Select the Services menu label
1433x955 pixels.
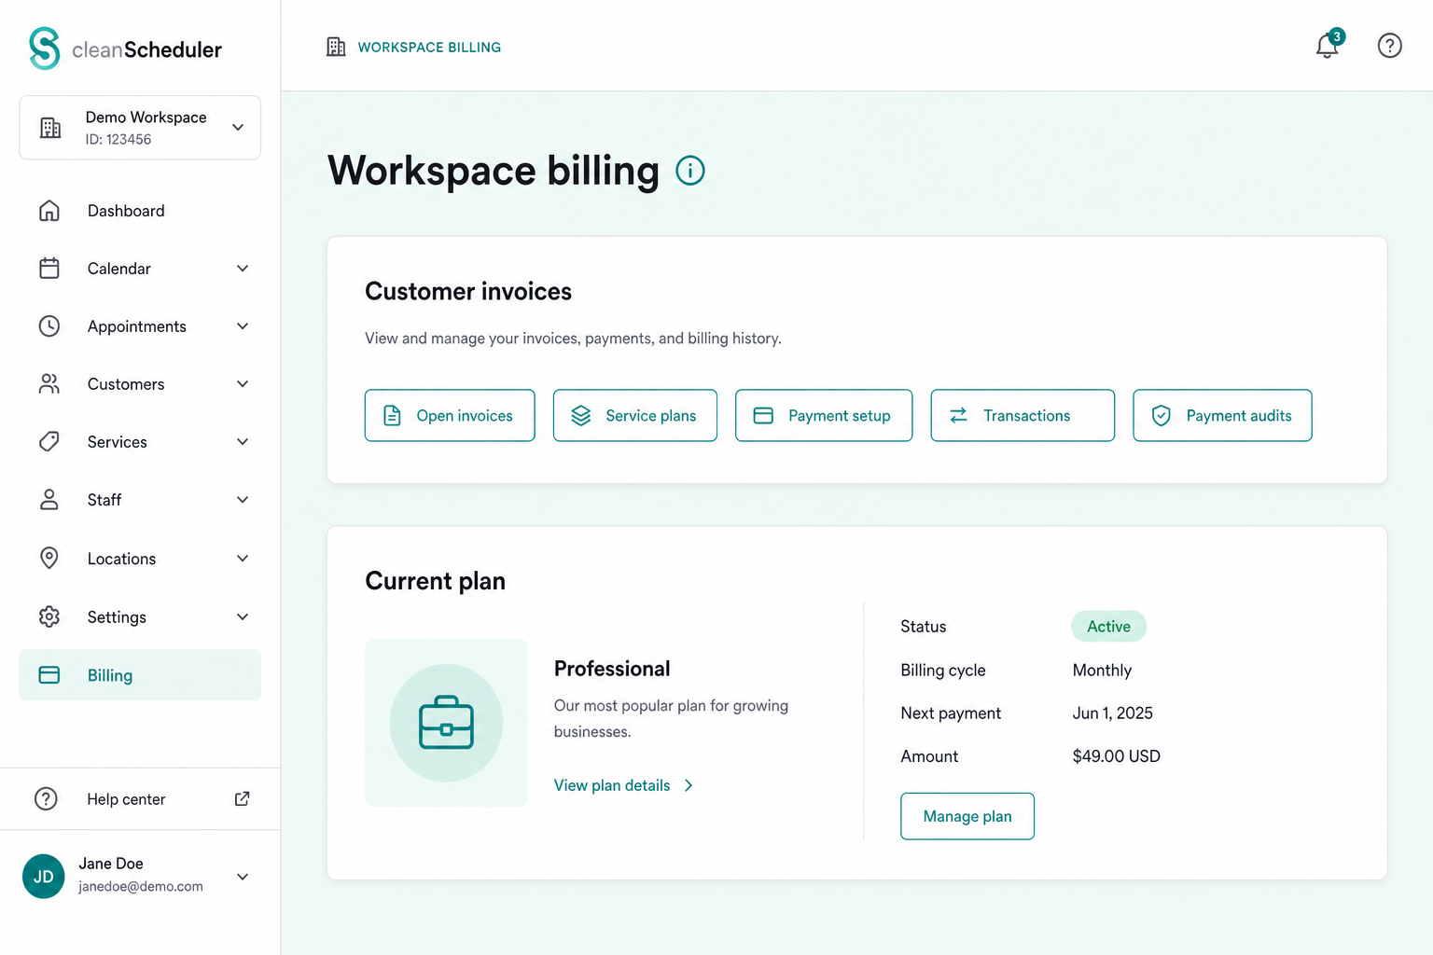pos(118,442)
